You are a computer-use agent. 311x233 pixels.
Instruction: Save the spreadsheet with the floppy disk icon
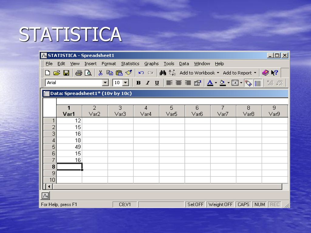pos(66,73)
